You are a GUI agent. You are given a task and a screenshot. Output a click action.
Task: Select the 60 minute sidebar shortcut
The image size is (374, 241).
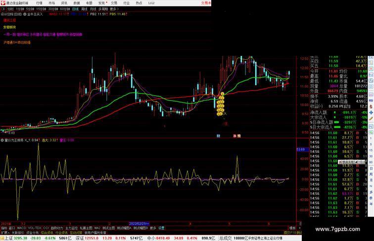371,162
